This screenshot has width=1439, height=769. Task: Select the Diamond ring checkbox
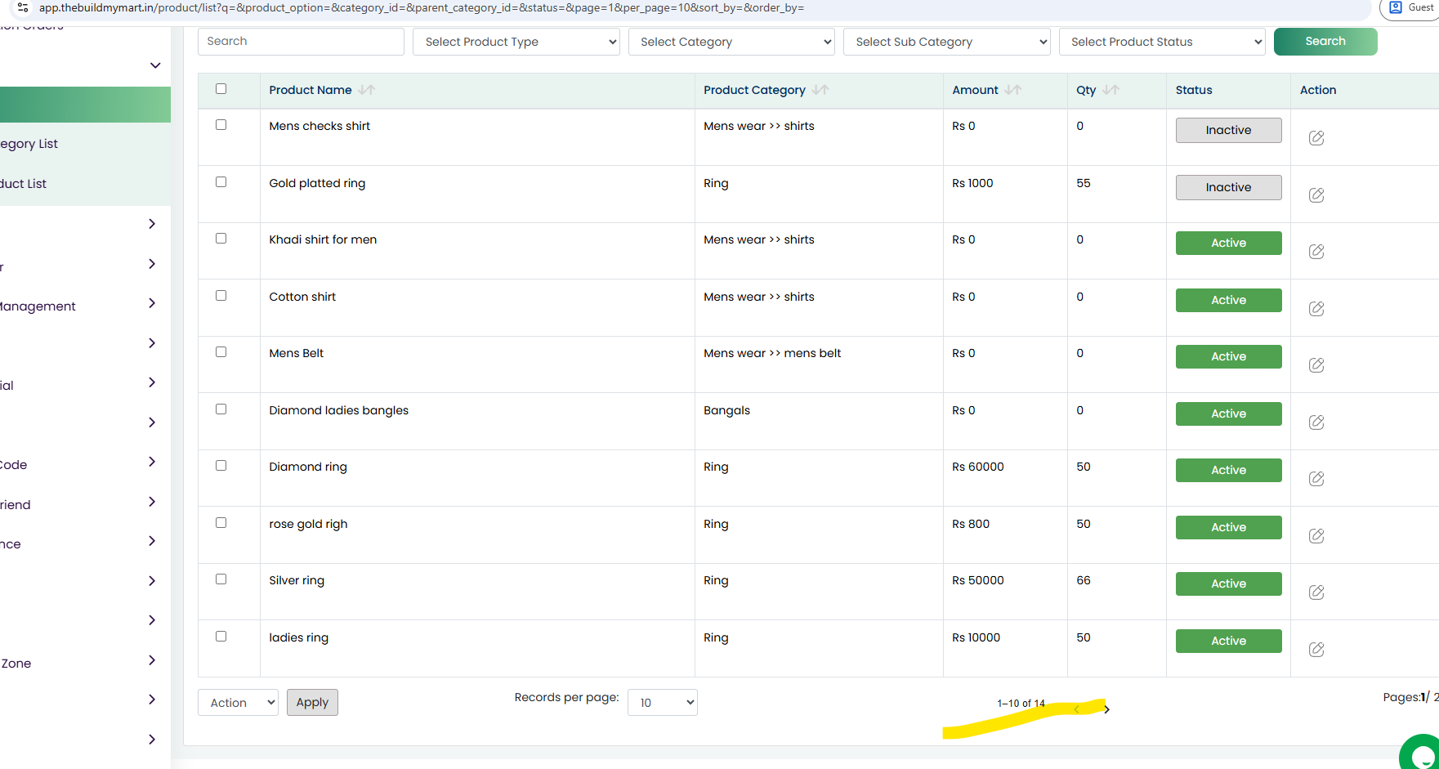pyautogui.click(x=221, y=466)
